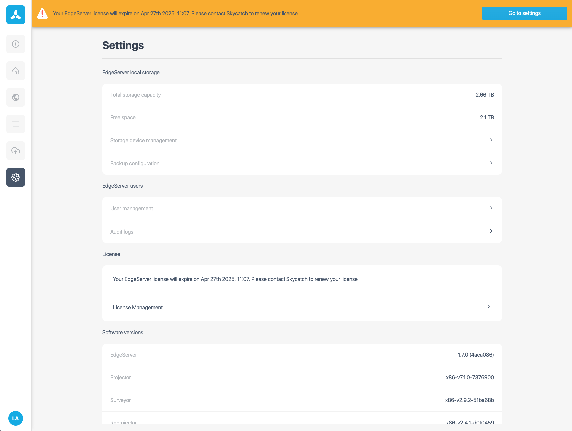Open License Management row
Screen dimensions: 572x431
(302, 307)
